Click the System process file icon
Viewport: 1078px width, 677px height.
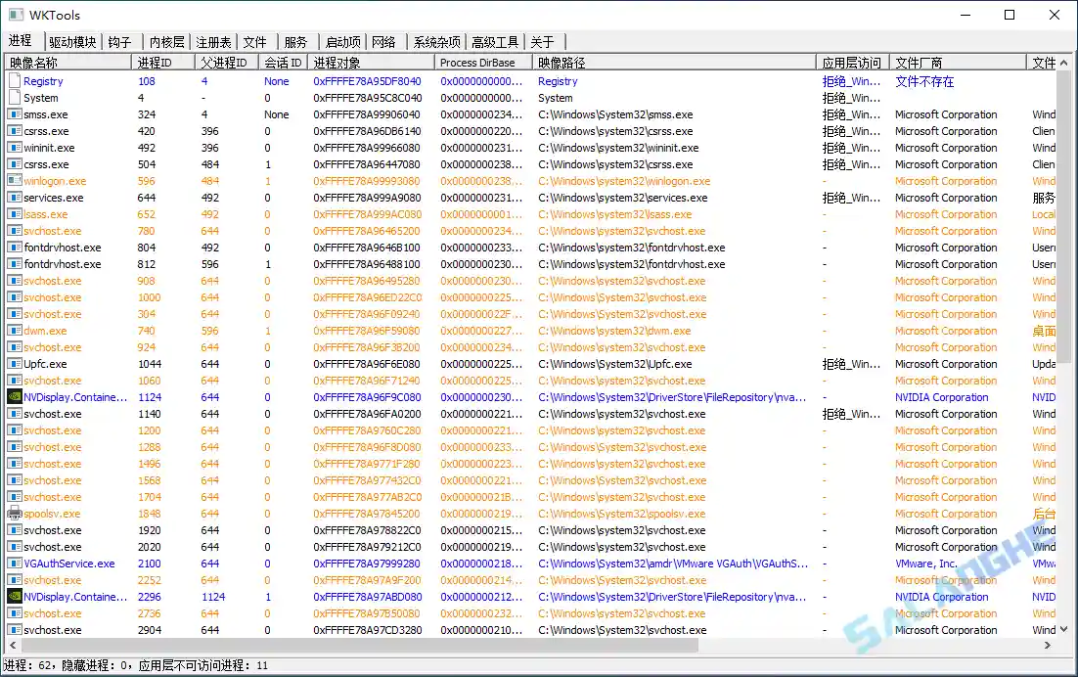coord(15,98)
